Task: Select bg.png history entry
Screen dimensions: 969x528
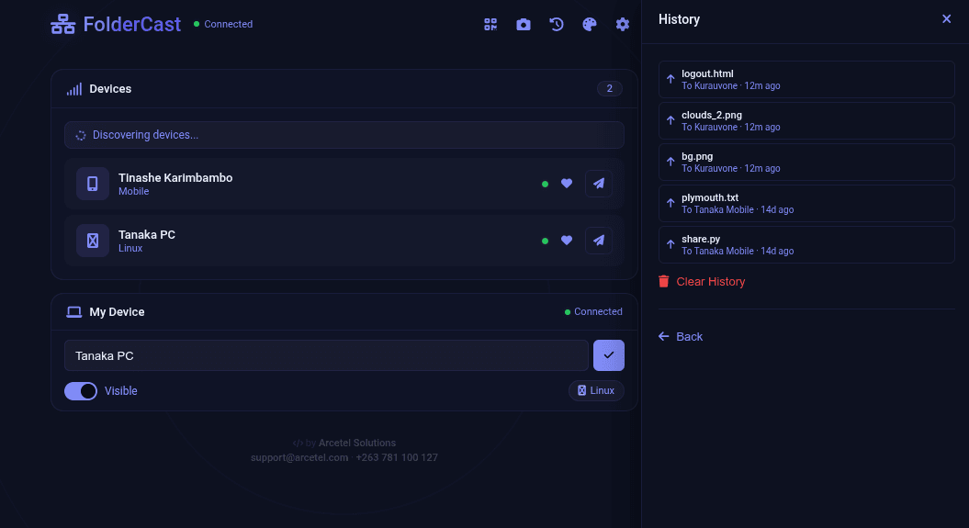Action: (806, 162)
